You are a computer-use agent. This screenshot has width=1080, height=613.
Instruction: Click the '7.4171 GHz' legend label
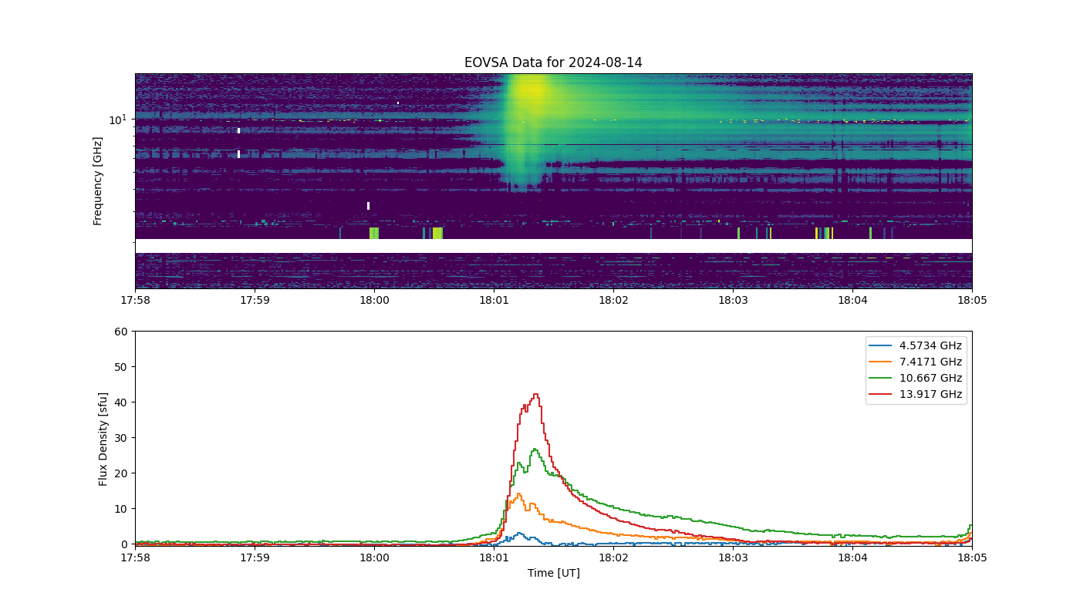click(930, 362)
